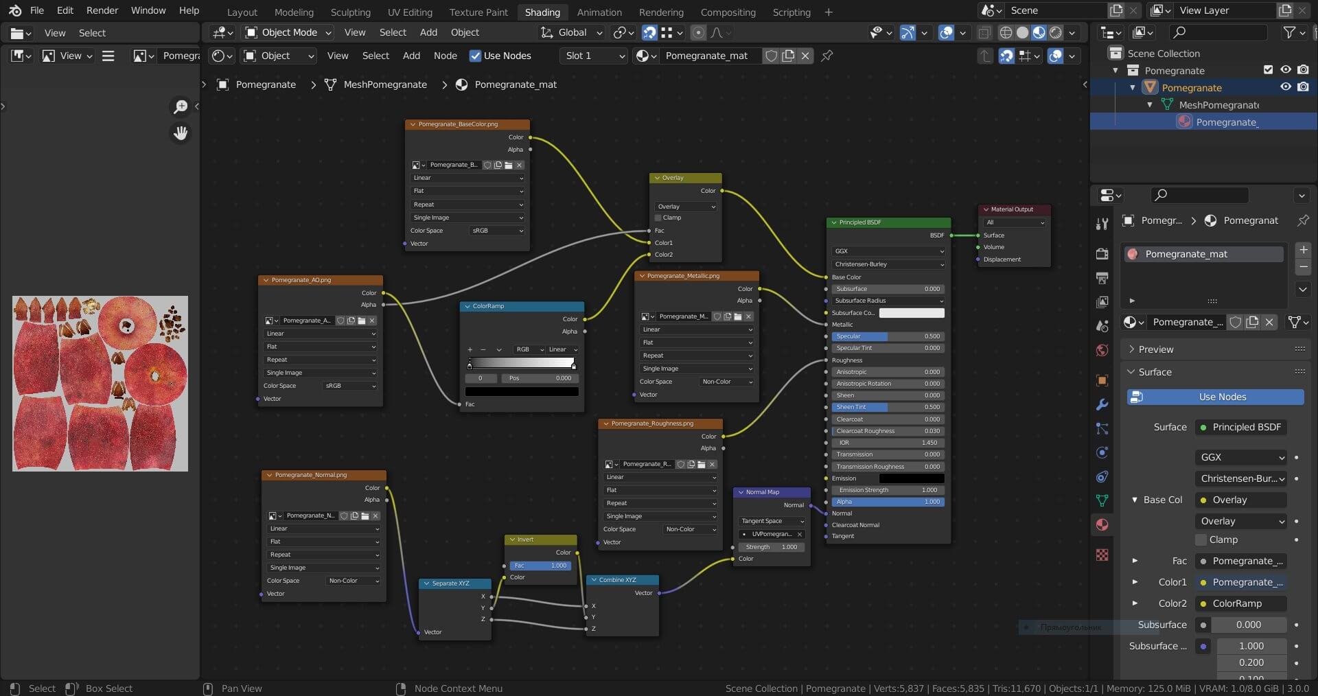
Task: Open the GGX distribution dropdown in properties
Action: pos(1241,457)
